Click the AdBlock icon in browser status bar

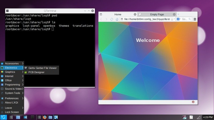coord(193,102)
